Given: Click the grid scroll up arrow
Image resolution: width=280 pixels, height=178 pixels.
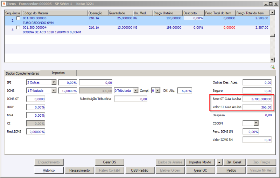Looking at the screenshot, I should [272, 13].
